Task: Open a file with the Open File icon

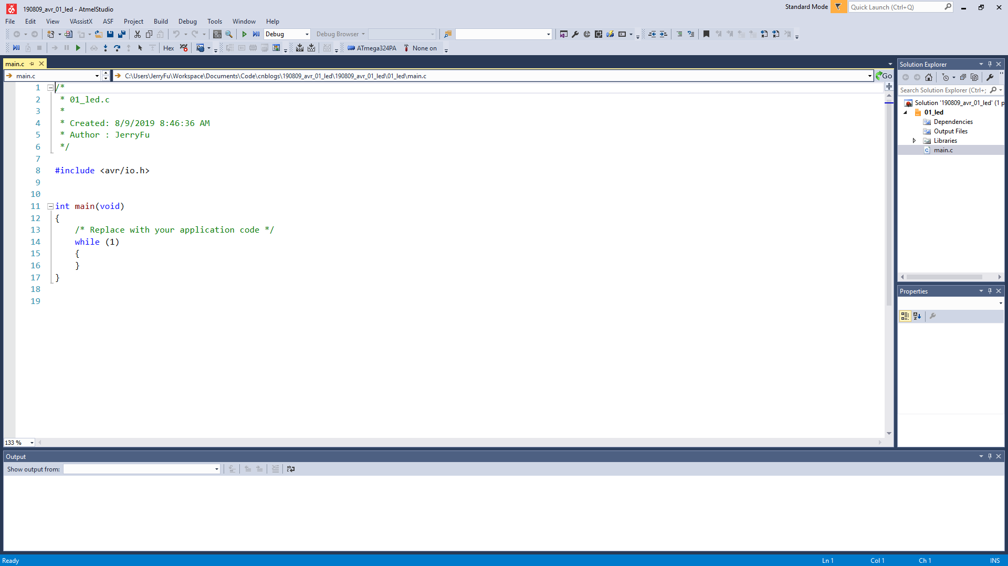Action: point(98,34)
